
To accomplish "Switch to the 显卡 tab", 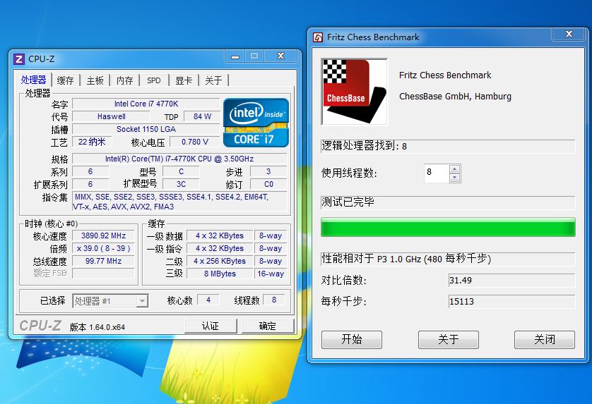I will (184, 80).
